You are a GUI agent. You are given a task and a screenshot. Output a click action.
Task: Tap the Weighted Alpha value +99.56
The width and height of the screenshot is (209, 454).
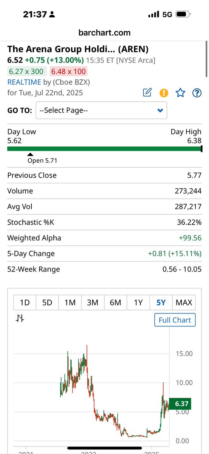pos(191,238)
